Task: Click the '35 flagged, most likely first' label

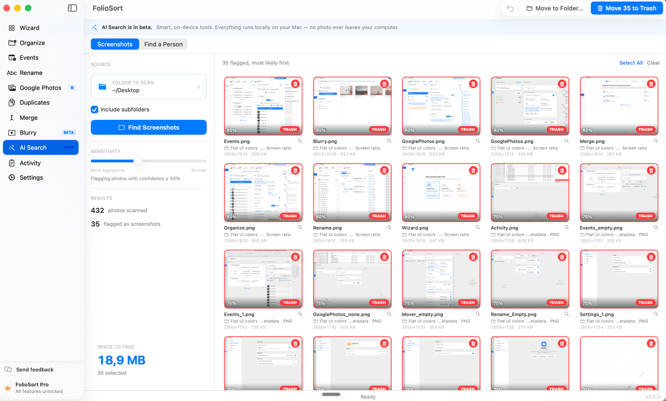Action: [256, 63]
